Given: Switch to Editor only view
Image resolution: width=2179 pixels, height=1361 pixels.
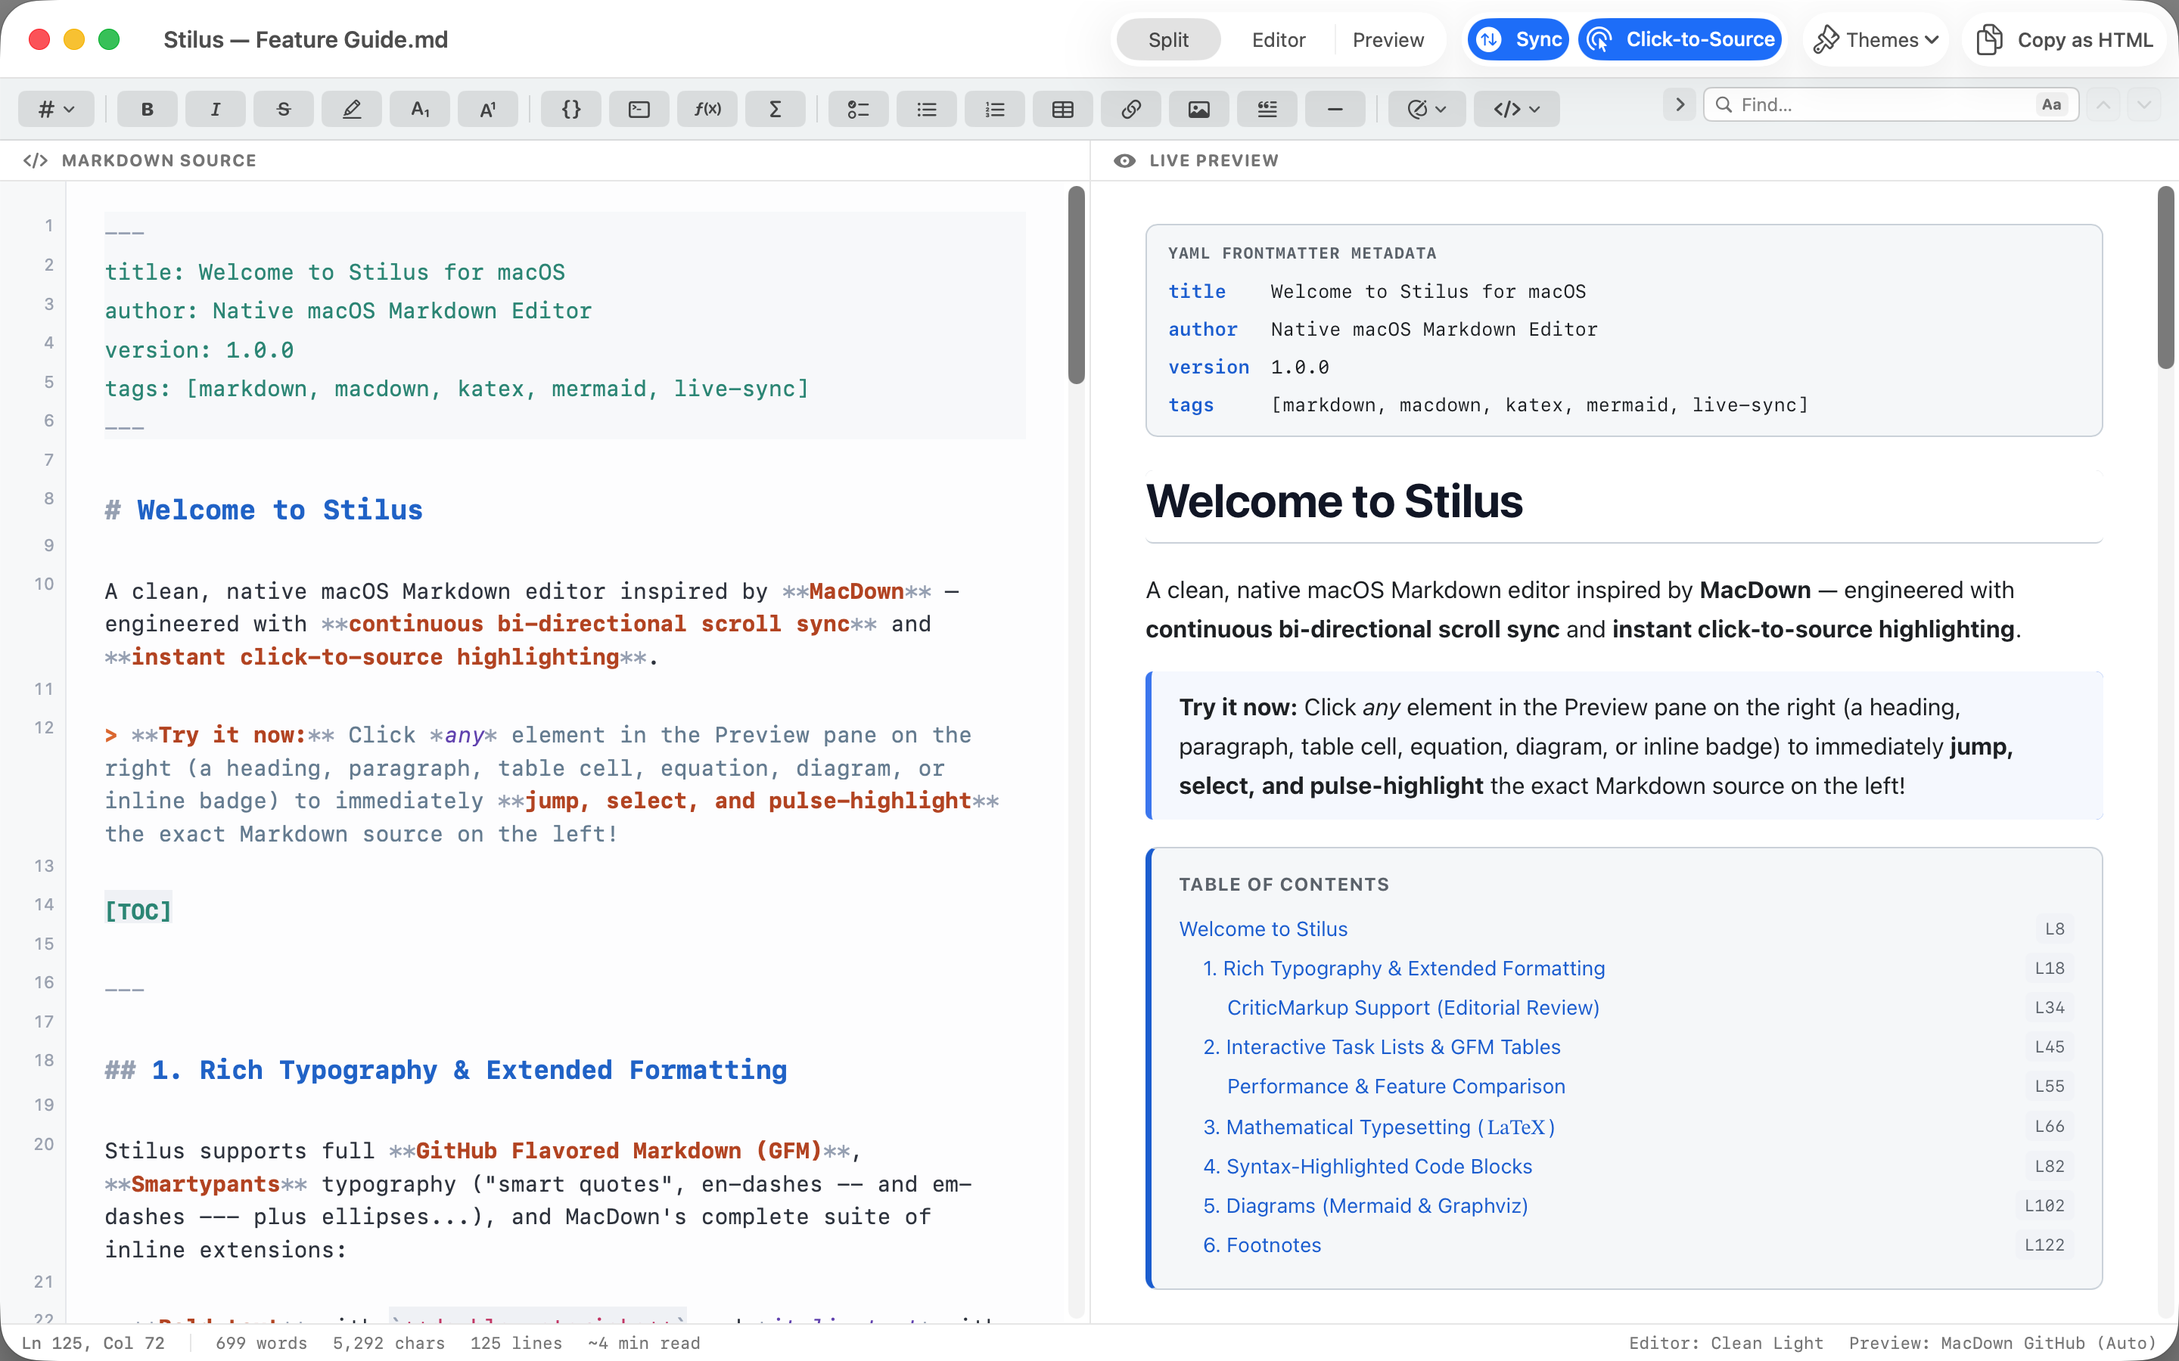Looking at the screenshot, I should [1278, 39].
